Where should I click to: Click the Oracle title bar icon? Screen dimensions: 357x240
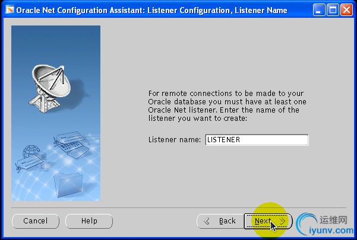10,9
